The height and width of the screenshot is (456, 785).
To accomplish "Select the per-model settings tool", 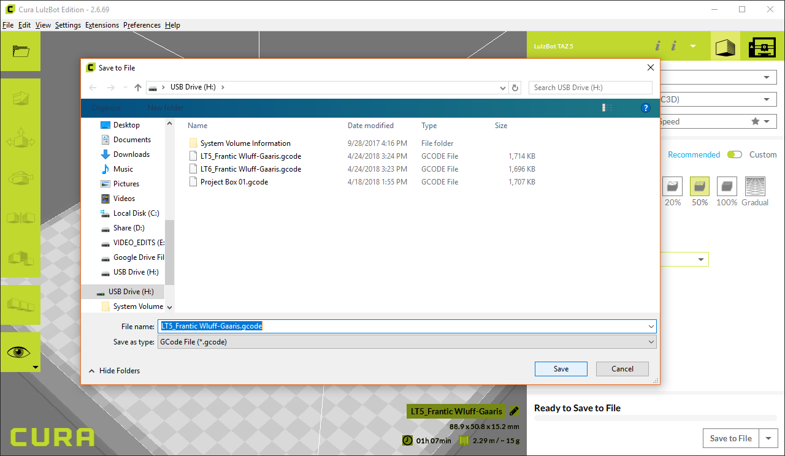I will point(20,258).
